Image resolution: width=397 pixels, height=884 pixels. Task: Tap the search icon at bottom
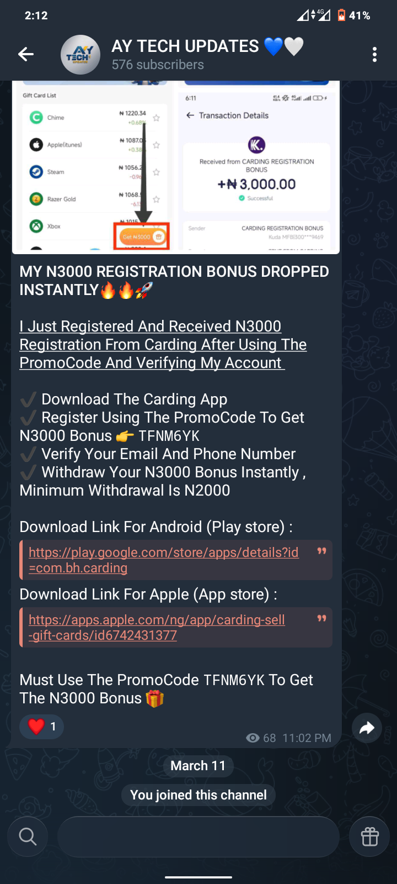click(27, 836)
